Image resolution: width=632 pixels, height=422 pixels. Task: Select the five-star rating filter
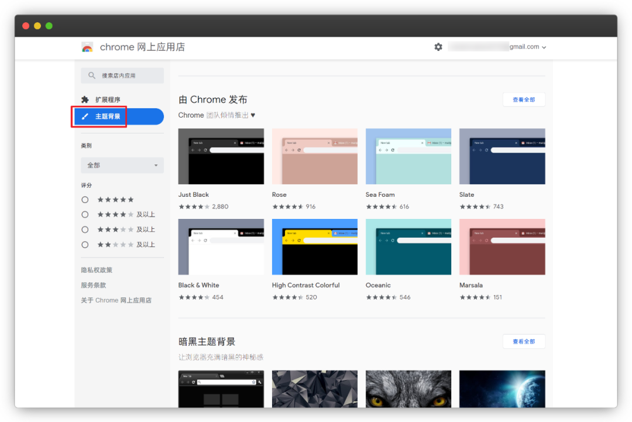click(85, 200)
